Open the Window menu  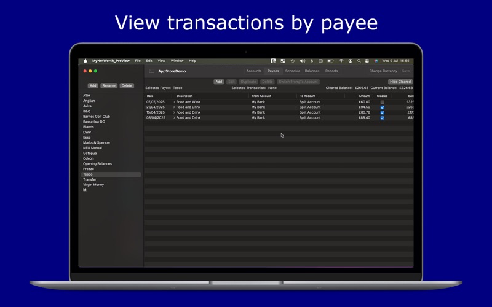pos(177,61)
